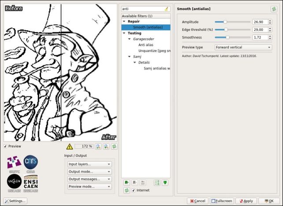Collapse the Testing category
This screenshot has height=206, width=283.
tap(124, 33)
